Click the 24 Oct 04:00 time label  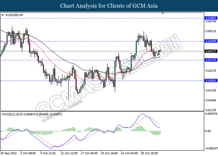[130, 153]
